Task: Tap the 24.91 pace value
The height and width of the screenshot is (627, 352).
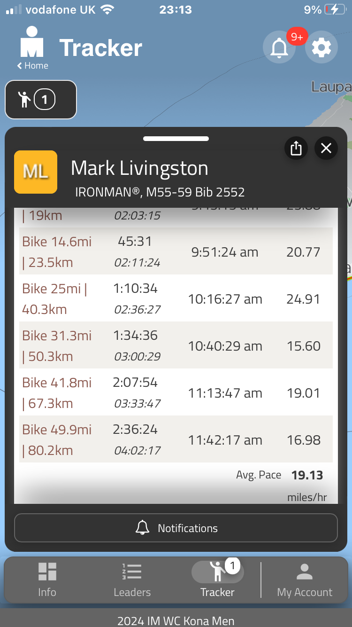Action: (x=303, y=299)
